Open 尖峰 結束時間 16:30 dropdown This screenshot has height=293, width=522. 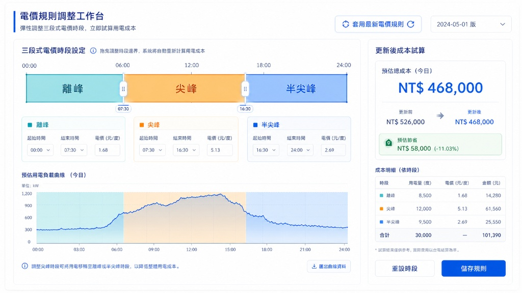point(186,150)
